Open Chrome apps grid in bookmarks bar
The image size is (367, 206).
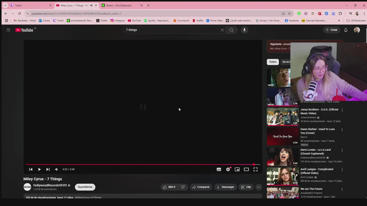pyautogui.click(x=6, y=21)
